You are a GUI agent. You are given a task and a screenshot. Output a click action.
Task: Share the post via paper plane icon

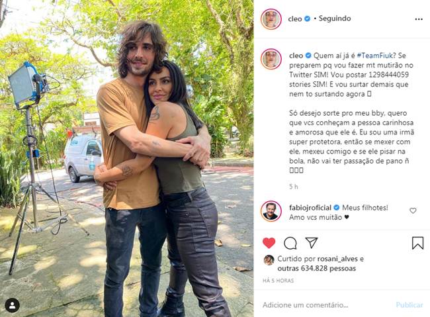312,243
